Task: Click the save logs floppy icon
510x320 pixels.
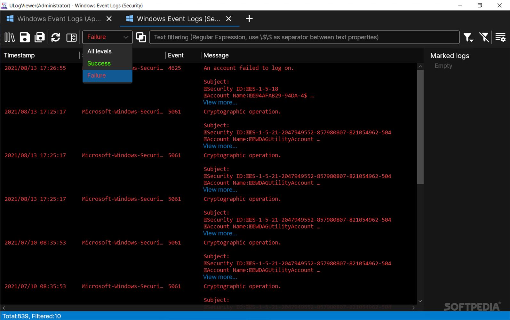Action: tap(25, 37)
